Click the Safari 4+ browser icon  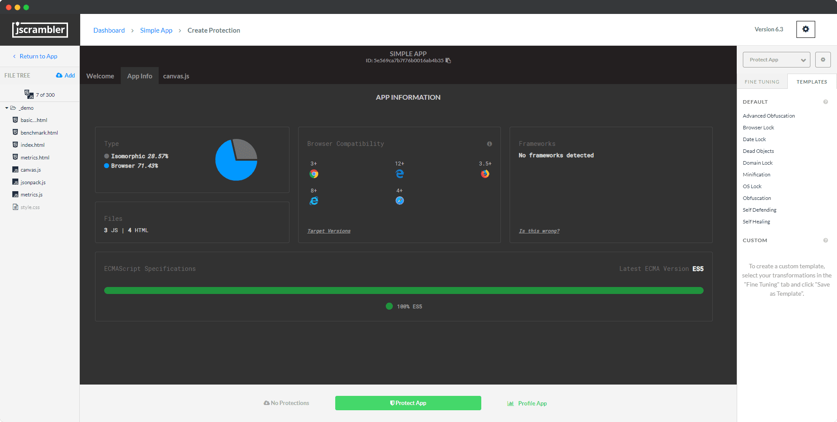click(400, 201)
